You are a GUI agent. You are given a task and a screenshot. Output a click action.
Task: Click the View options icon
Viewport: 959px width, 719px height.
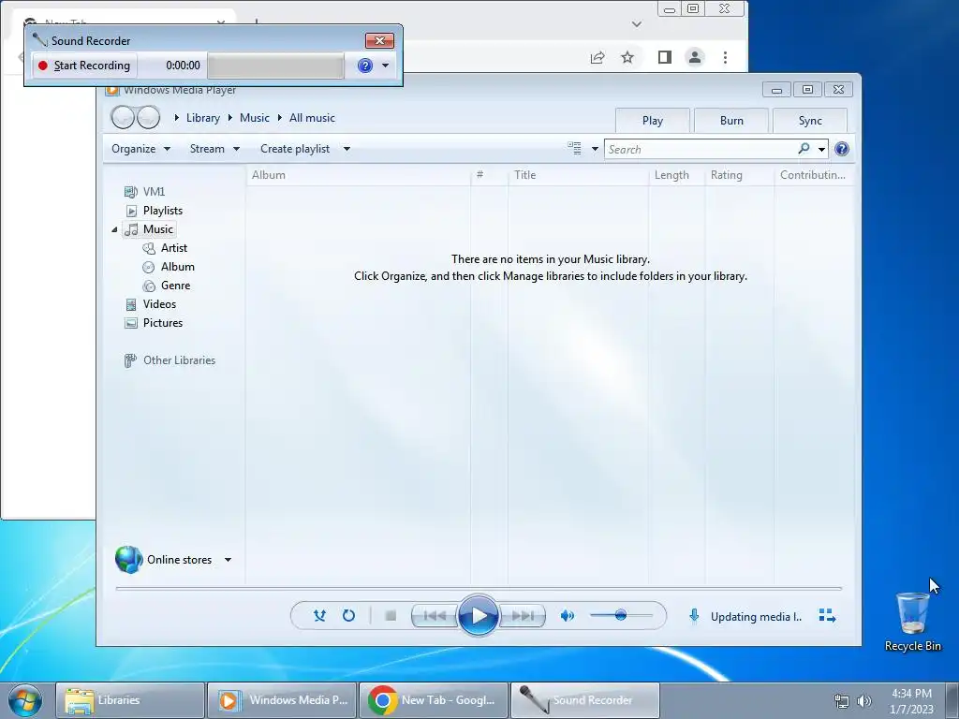tap(574, 148)
